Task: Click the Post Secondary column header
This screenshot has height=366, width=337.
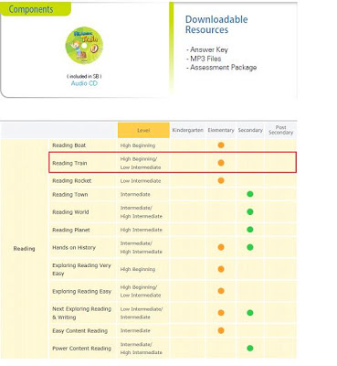Action: pyautogui.click(x=280, y=130)
